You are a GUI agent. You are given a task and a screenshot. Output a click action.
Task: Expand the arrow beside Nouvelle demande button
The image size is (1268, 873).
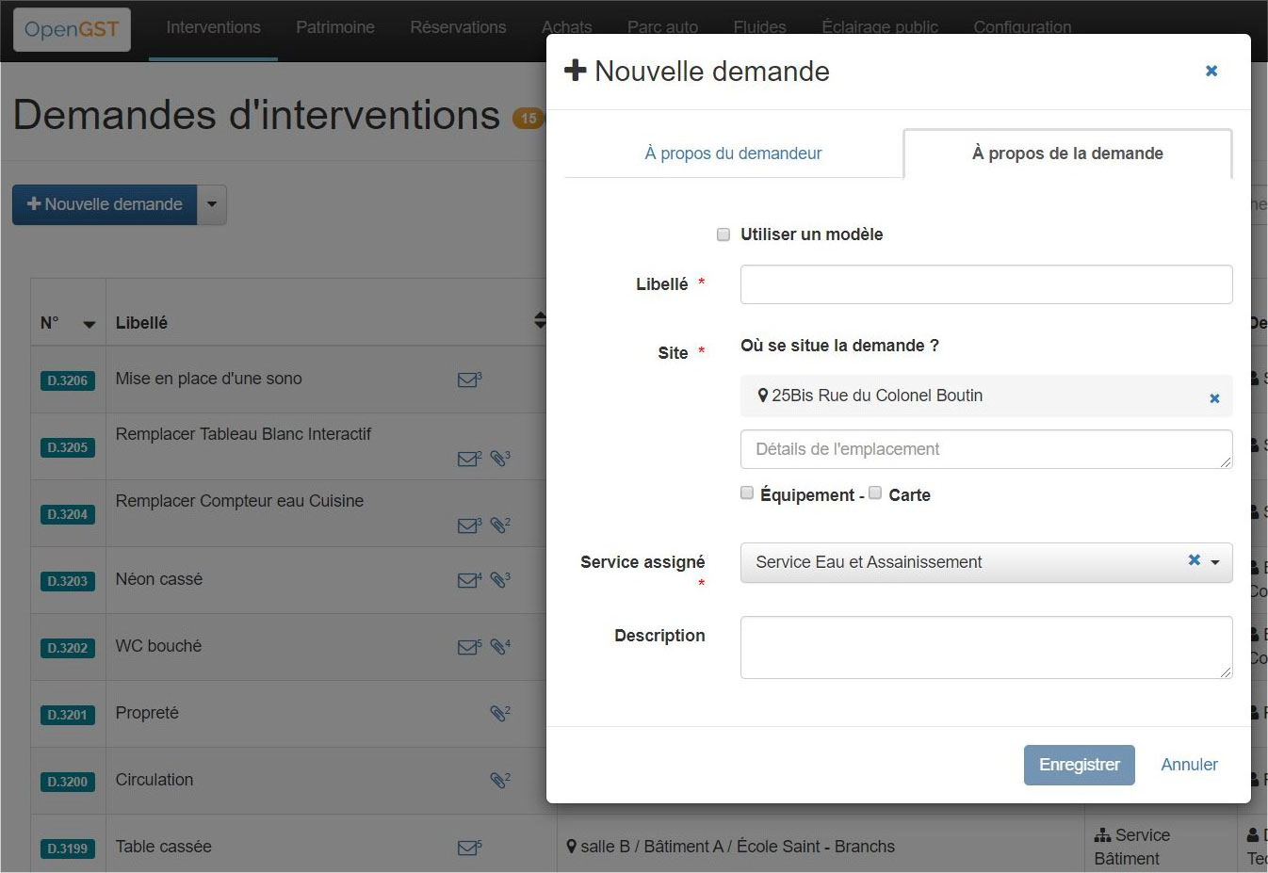click(x=212, y=204)
